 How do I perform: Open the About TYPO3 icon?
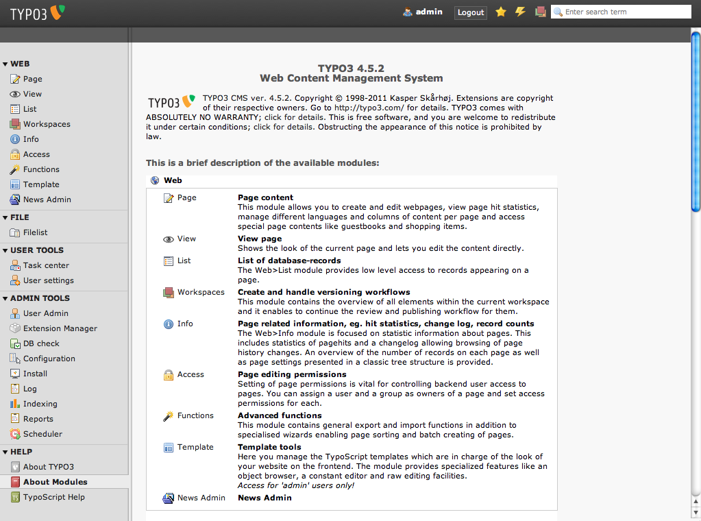(15, 467)
